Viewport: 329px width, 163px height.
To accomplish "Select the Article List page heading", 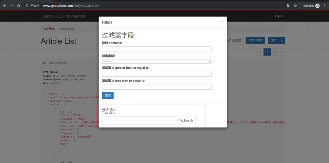I will [x=59, y=41].
